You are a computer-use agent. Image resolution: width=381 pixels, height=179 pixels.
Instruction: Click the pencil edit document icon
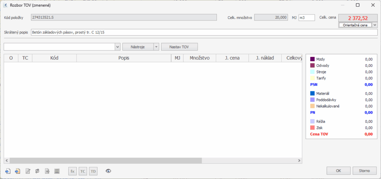click(x=28, y=171)
